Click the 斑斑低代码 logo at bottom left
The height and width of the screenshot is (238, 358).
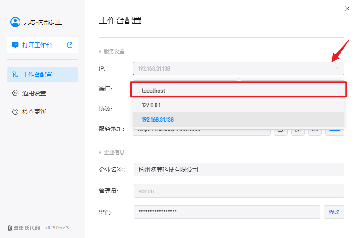tap(24, 227)
